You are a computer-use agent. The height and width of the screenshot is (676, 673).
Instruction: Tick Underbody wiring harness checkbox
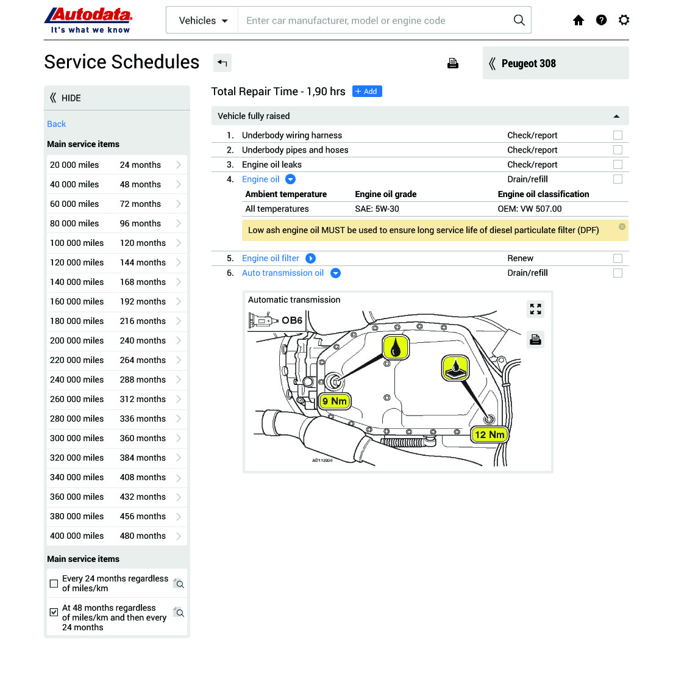[618, 135]
